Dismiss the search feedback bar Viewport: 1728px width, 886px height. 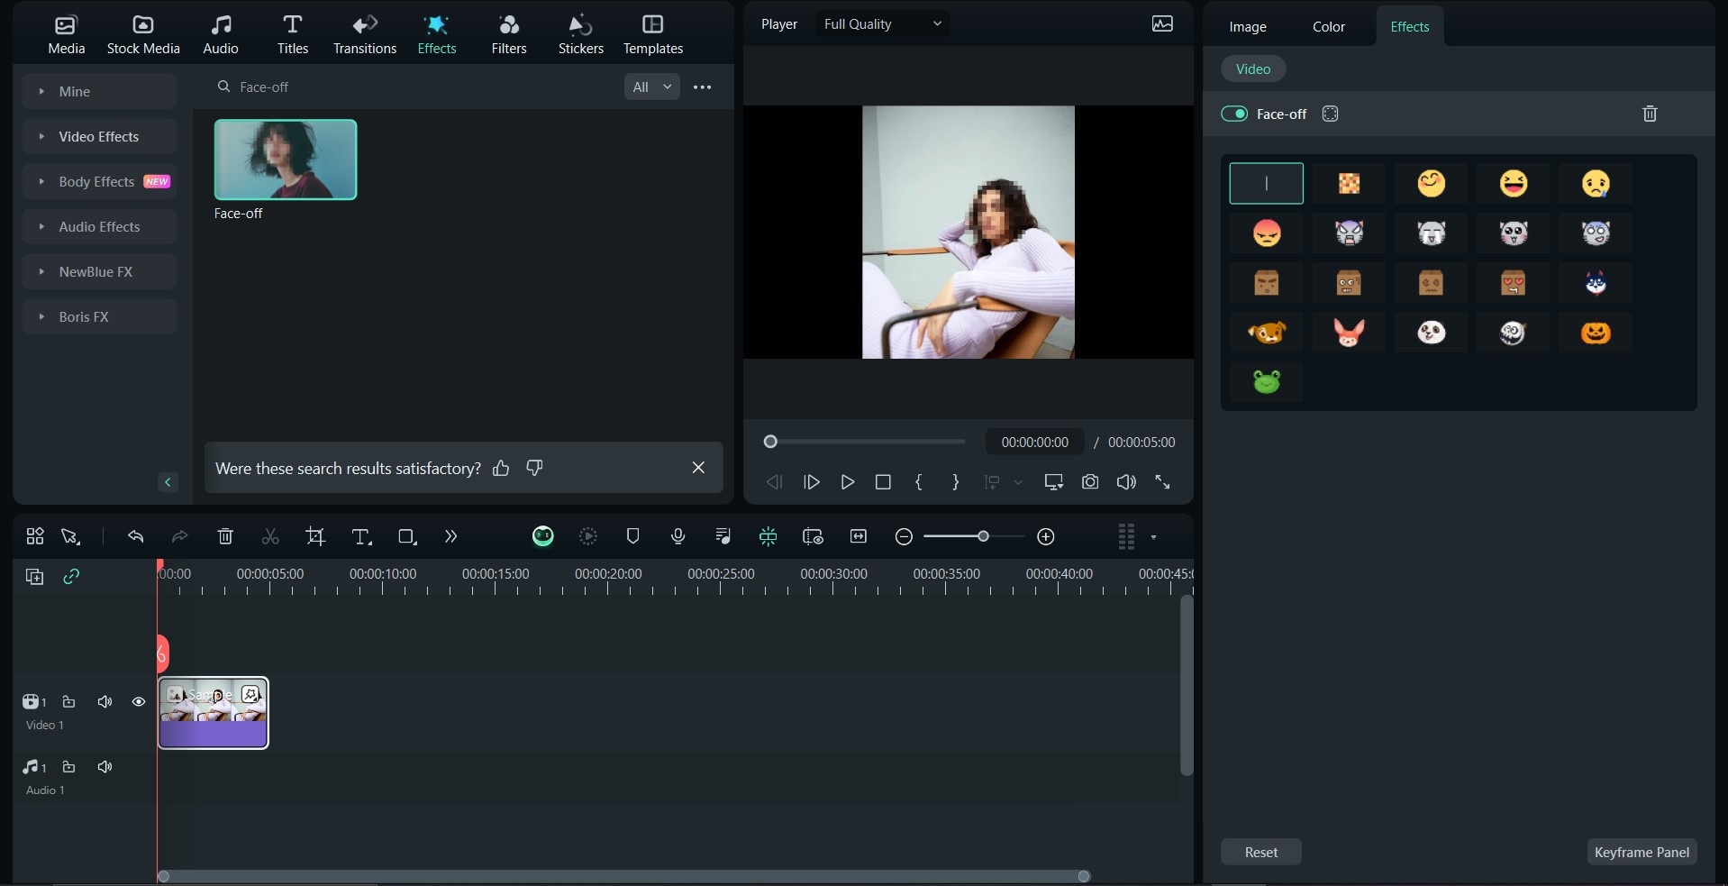coord(698,467)
